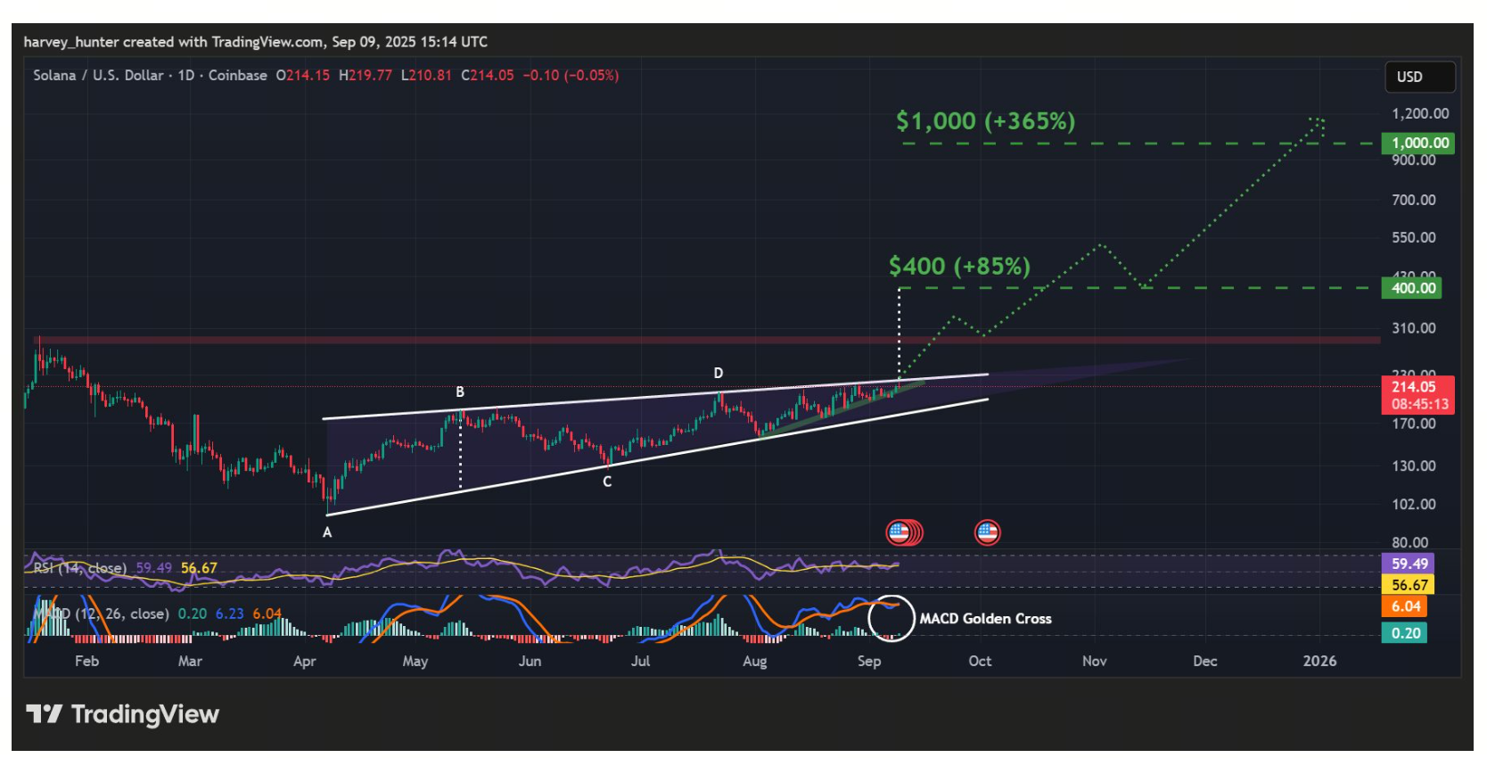Click the orange 6.04 MACD axis label
The height and width of the screenshot is (758, 1487).
pyautogui.click(x=1404, y=606)
